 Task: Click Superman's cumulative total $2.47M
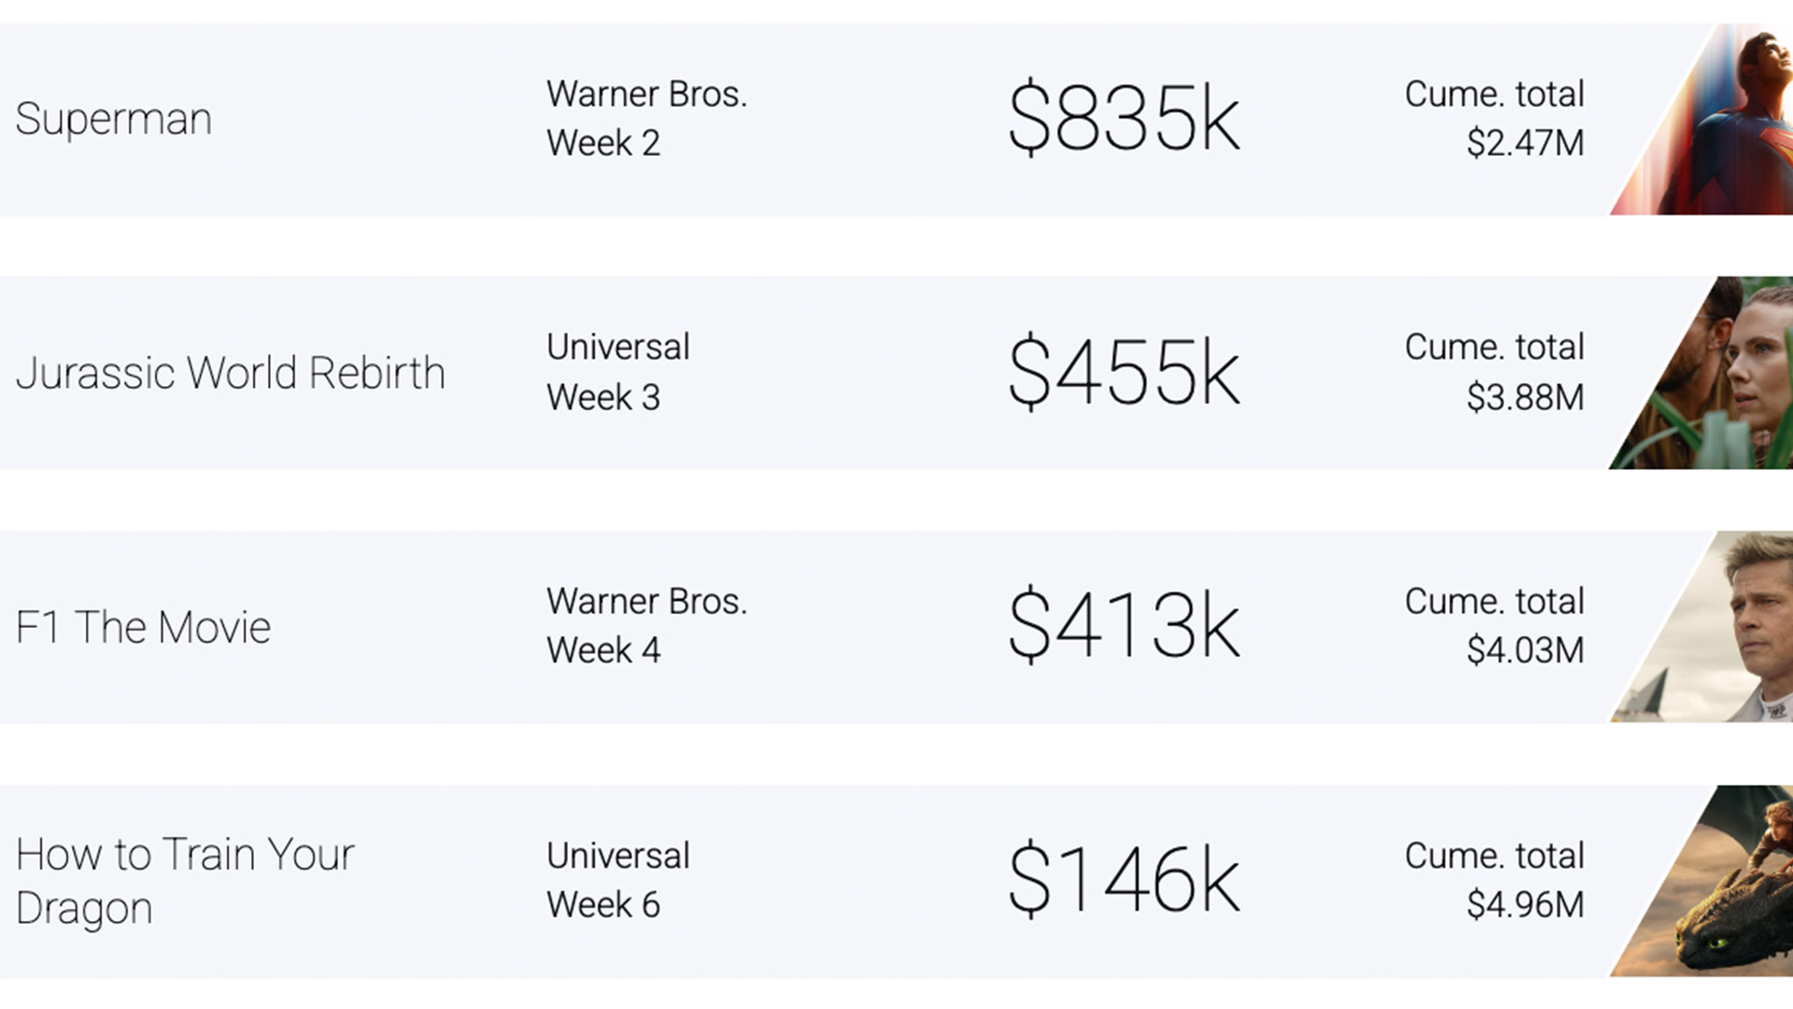(1525, 143)
